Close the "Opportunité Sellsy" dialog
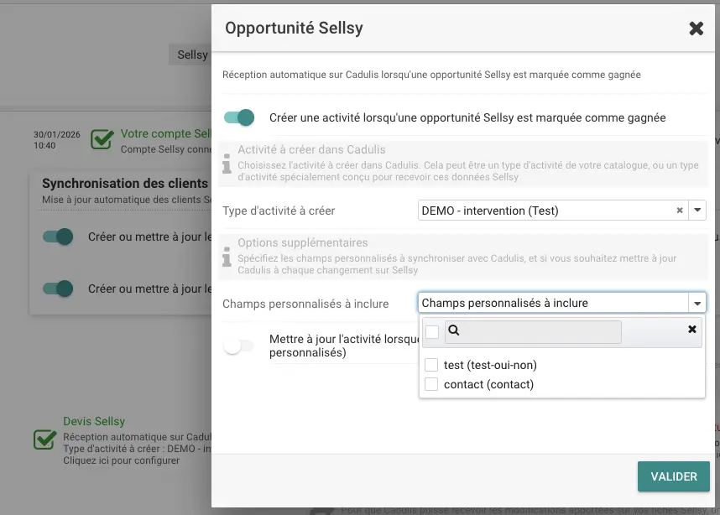The width and height of the screenshot is (720, 515). point(696,28)
